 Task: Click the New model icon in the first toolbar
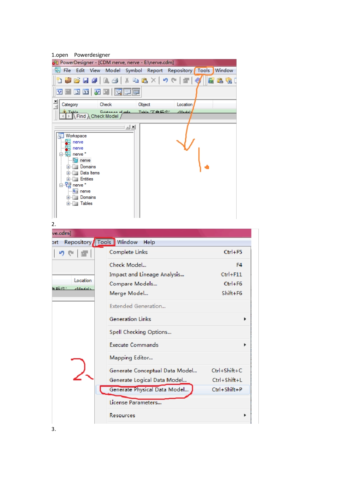pos(59,81)
